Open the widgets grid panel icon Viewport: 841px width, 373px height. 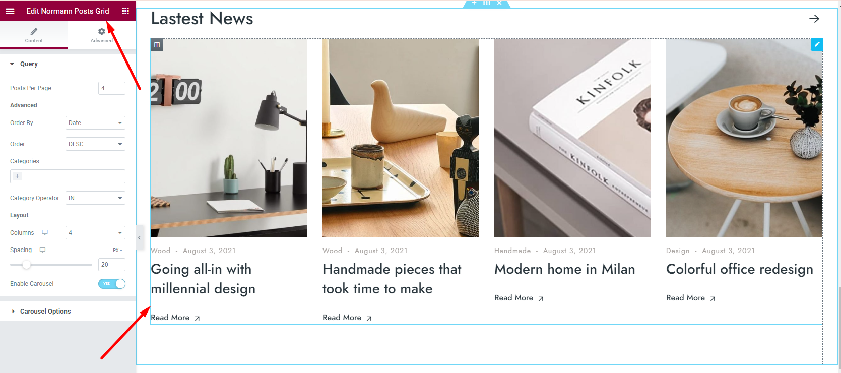point(125,11)
